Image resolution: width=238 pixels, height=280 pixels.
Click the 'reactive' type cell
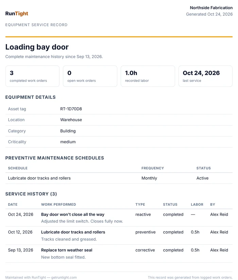click(x=143, y=214)
